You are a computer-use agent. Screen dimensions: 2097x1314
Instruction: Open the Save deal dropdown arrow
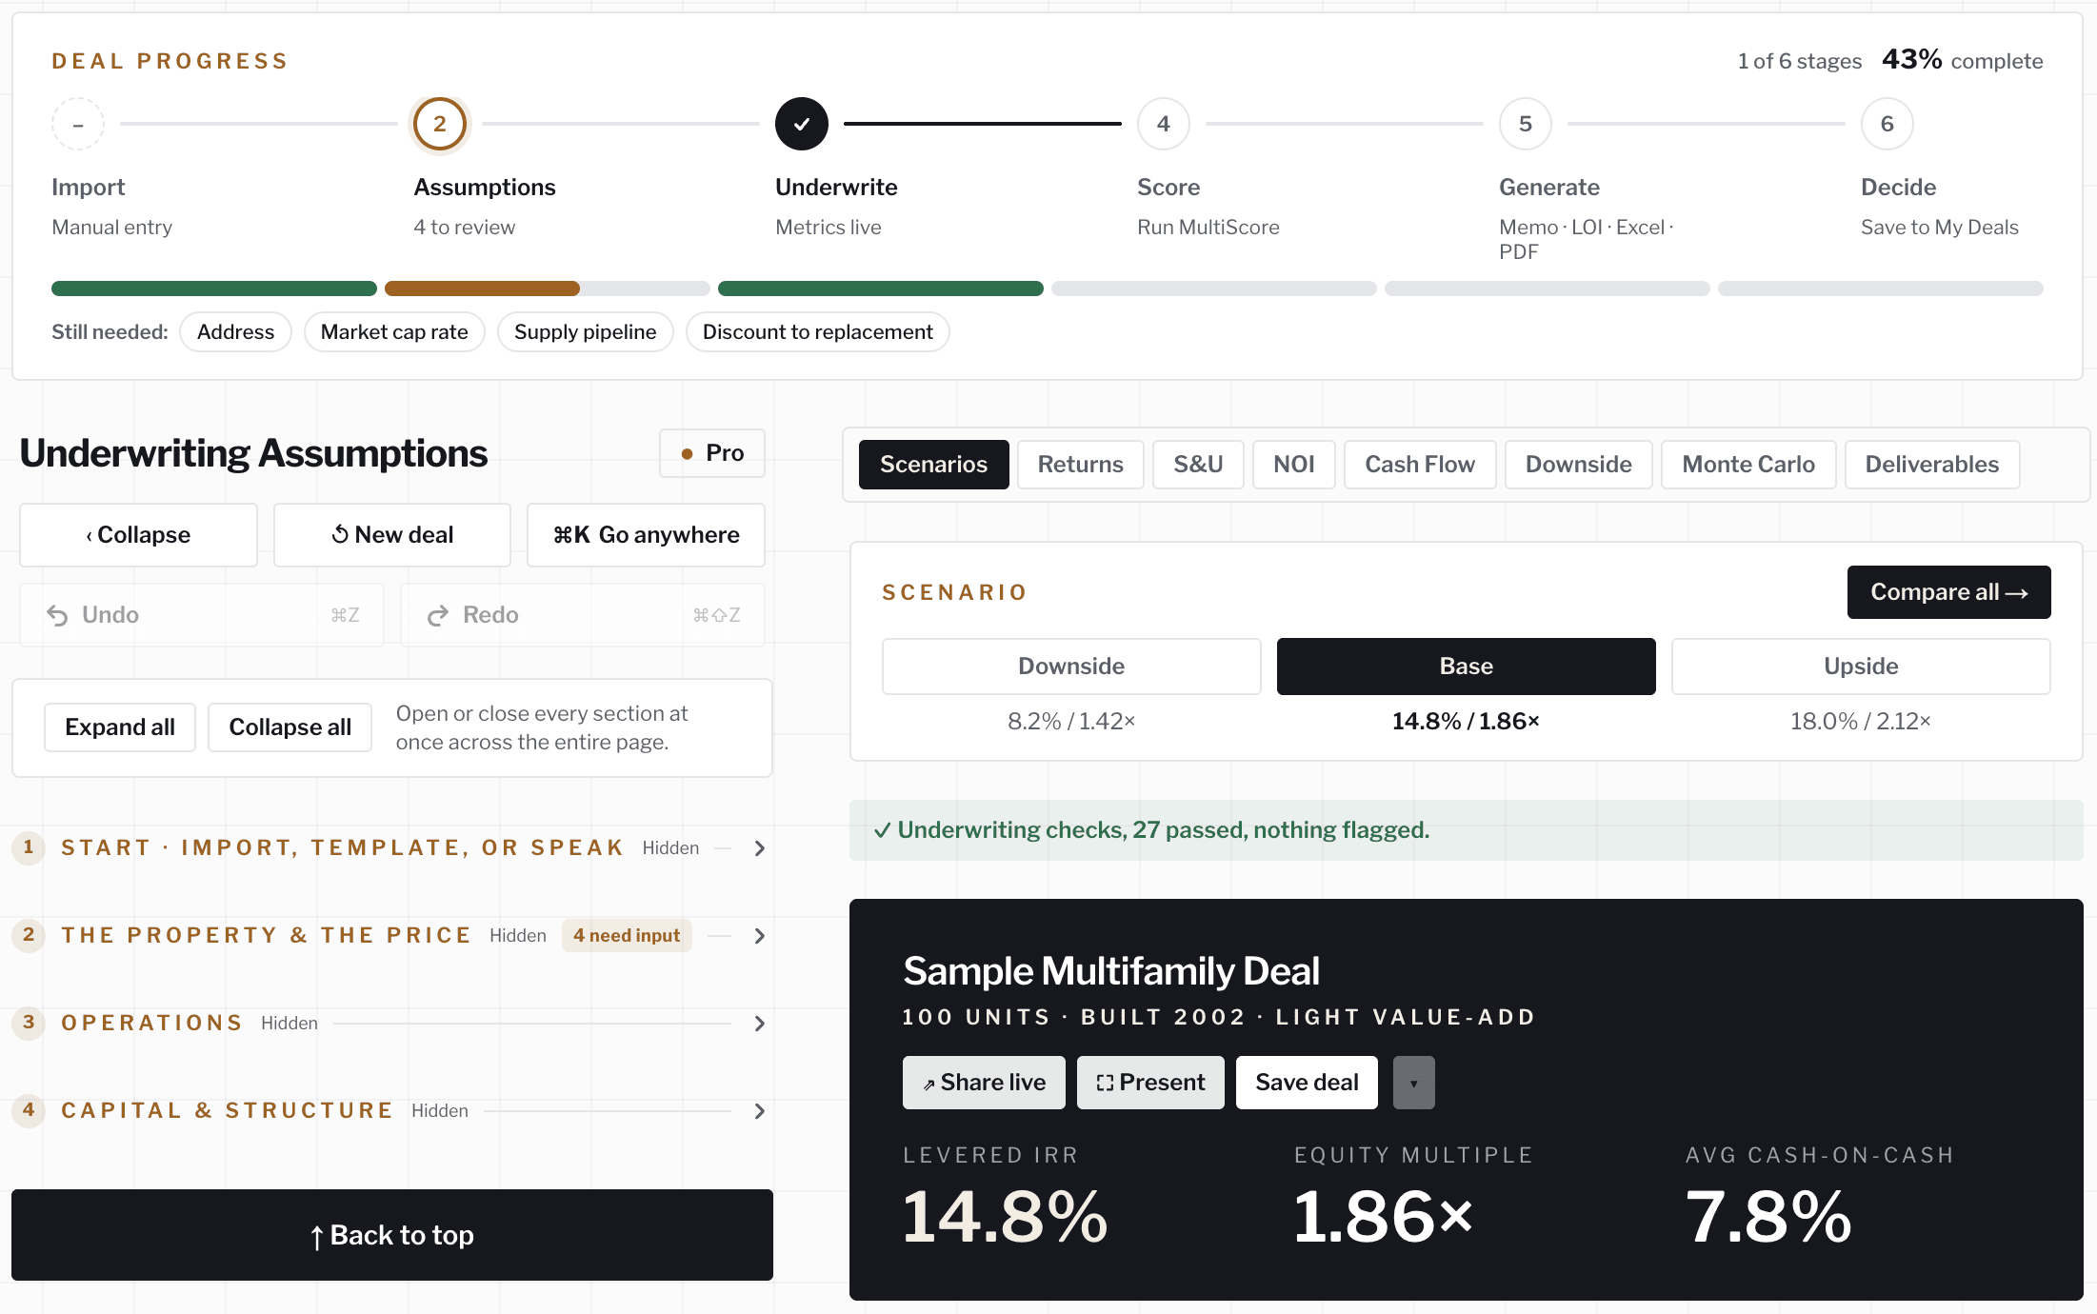(1413, 1083)
